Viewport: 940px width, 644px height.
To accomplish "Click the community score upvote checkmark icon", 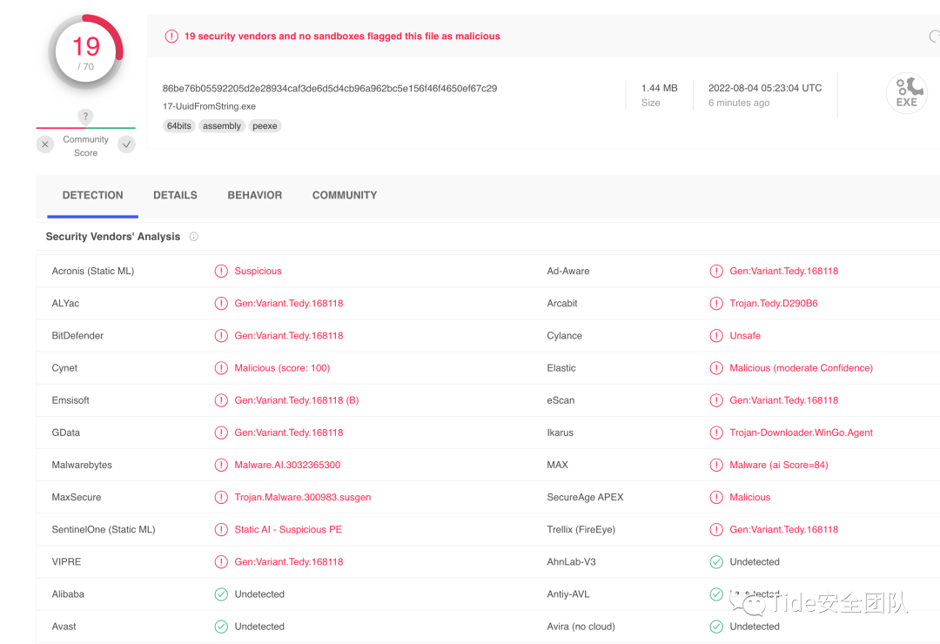I will coord(126,144).
